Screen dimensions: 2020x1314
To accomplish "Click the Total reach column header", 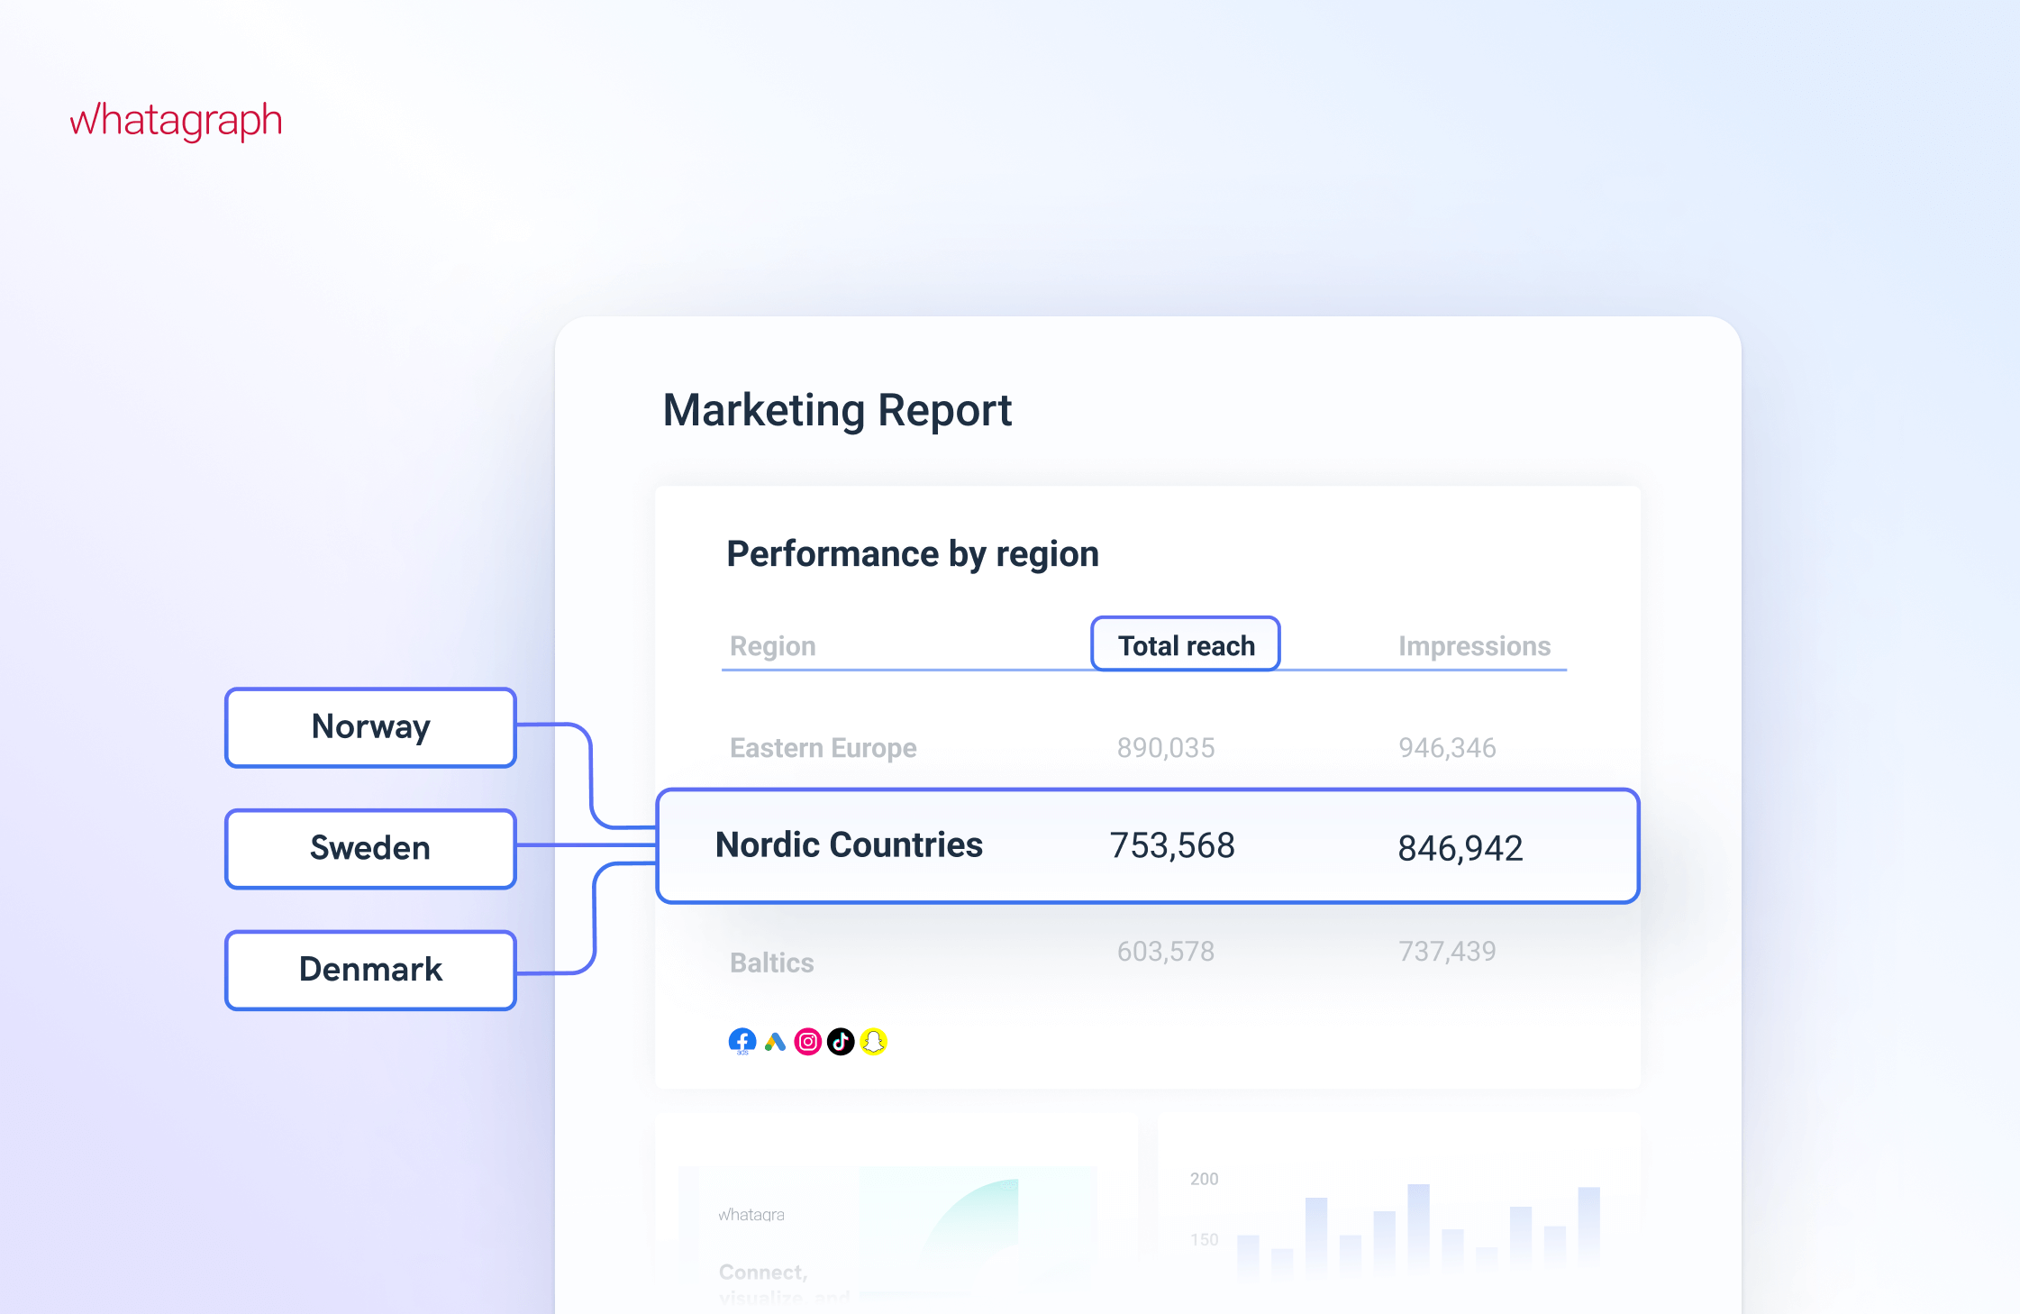I will (x=1185, y=645).
